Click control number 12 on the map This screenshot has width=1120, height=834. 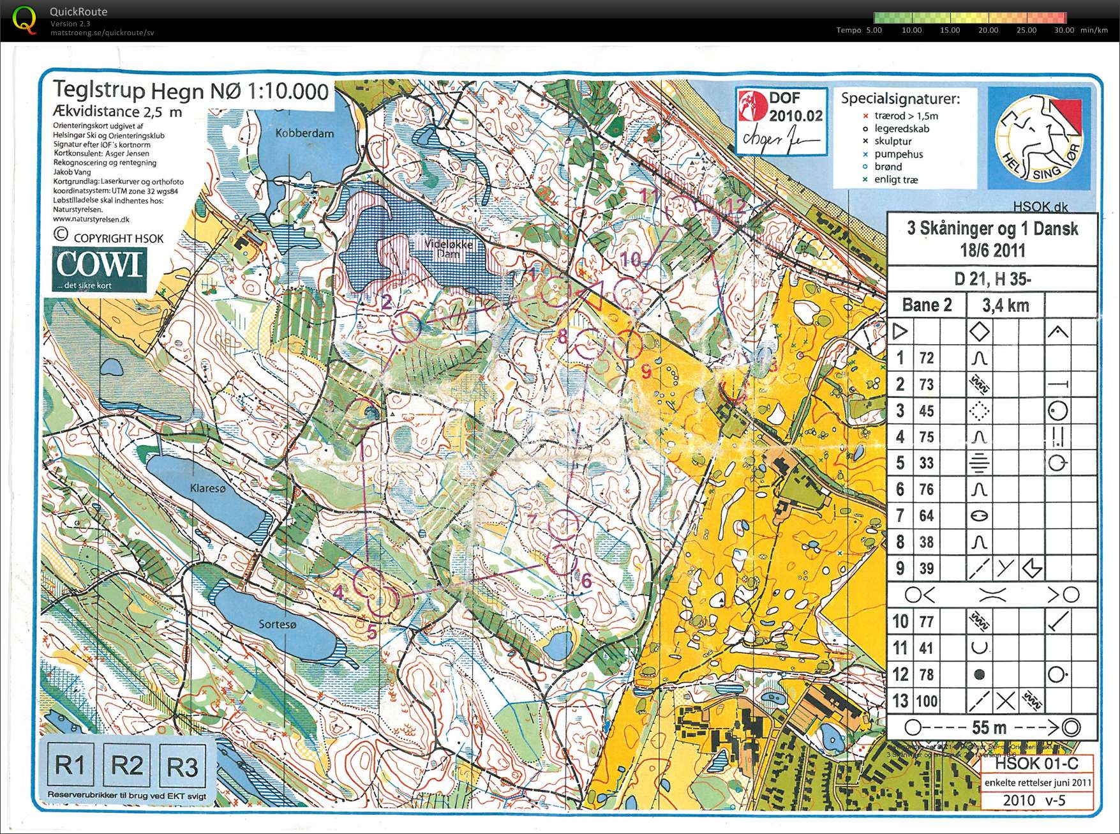tap(736, 206)
